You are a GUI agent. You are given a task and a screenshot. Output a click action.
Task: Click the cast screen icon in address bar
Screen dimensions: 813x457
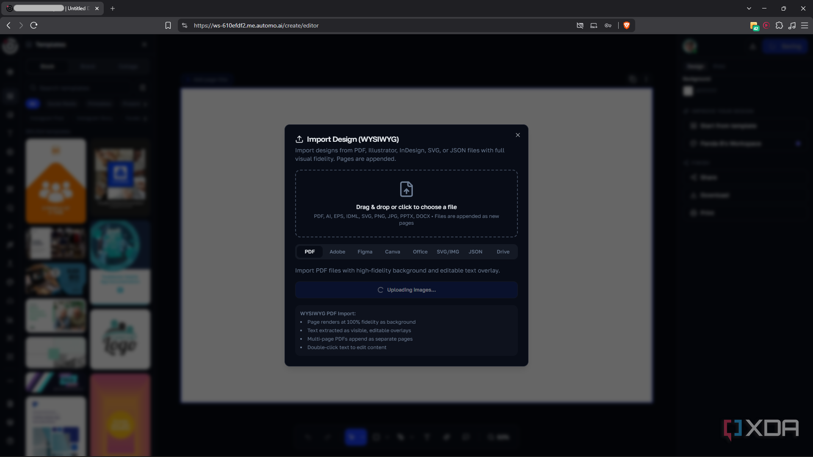tap(594, 25)
